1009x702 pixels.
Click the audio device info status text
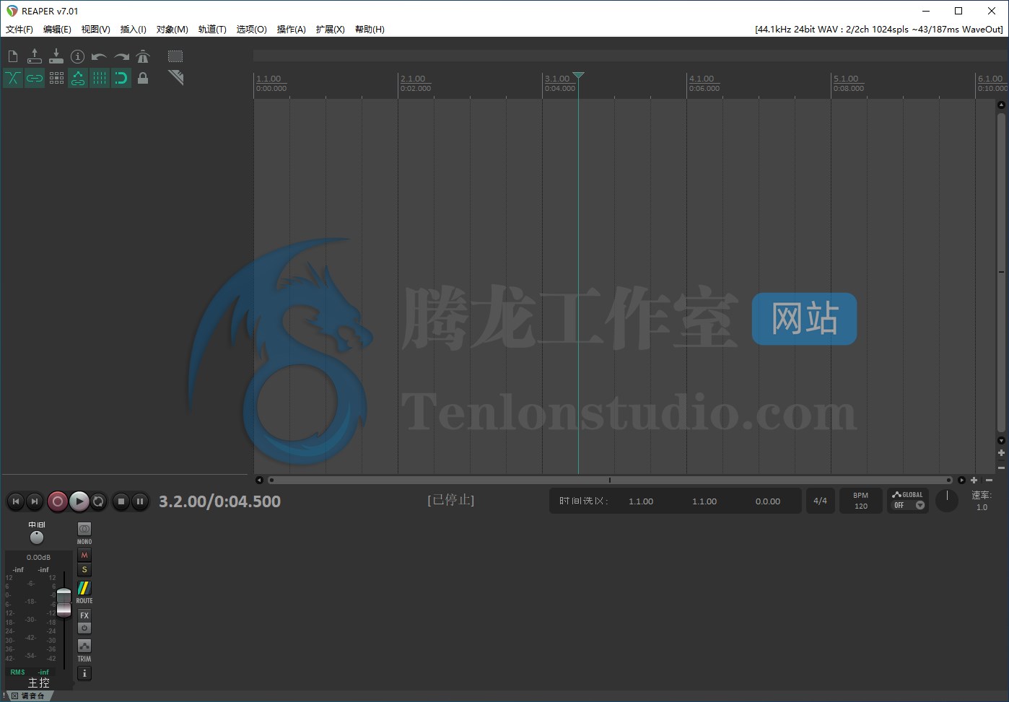(x=878, y=30)
